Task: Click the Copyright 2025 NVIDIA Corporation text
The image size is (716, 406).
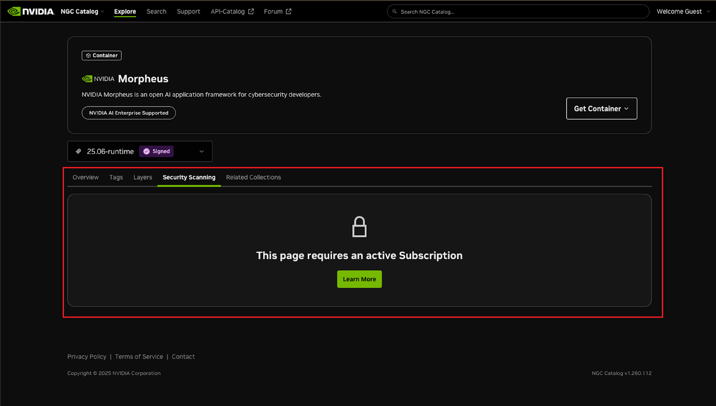Action: coord(114,373)
